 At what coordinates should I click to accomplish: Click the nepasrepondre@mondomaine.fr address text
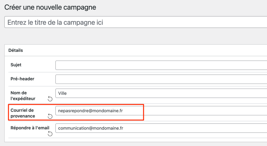point(90,111)
